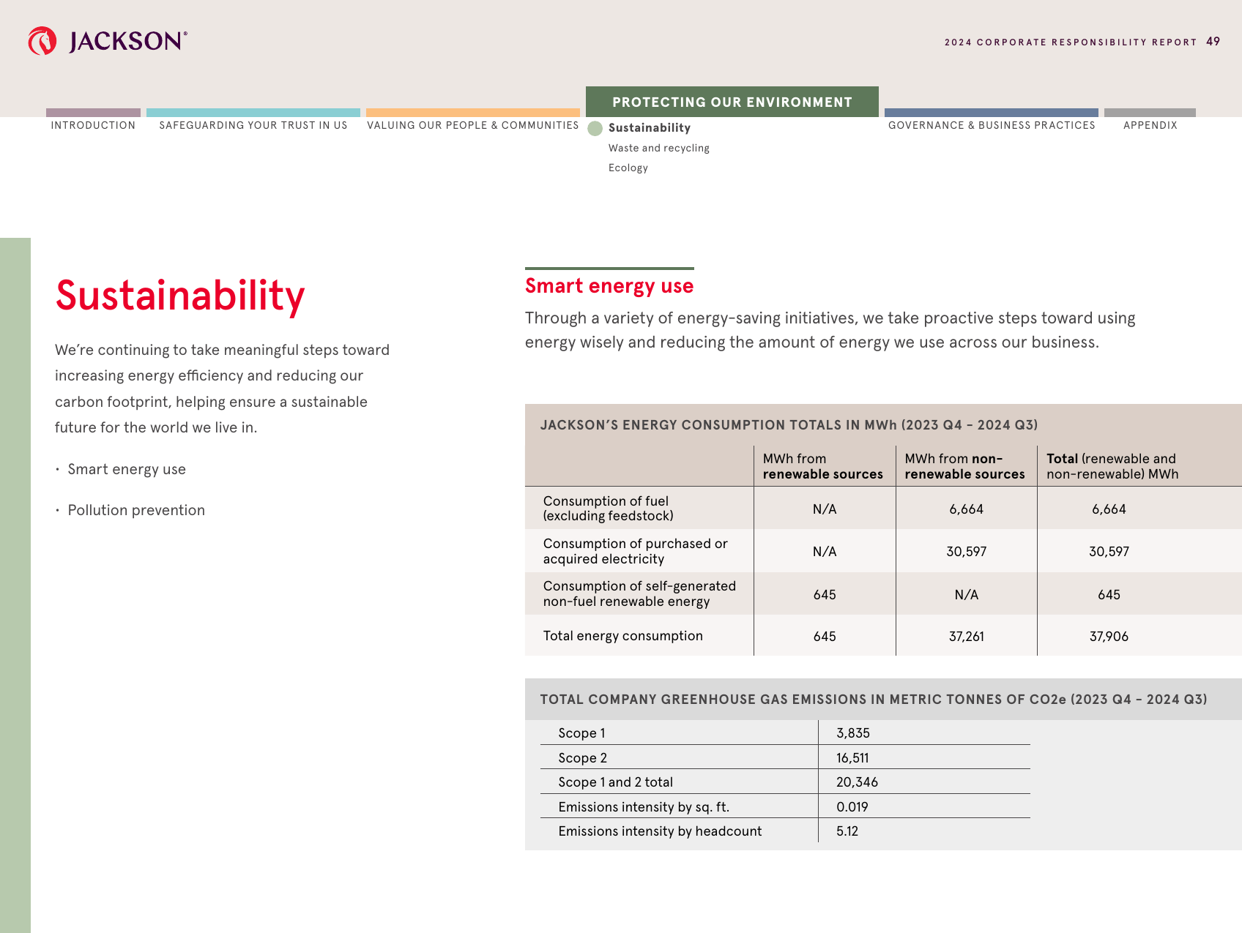Click the Smart energy use bullet item
Image resolution: width=1242 pixels, height=933 pixels.
click(x=127, y=469)
